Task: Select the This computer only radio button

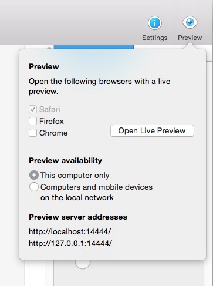Action: coord(34,175)
